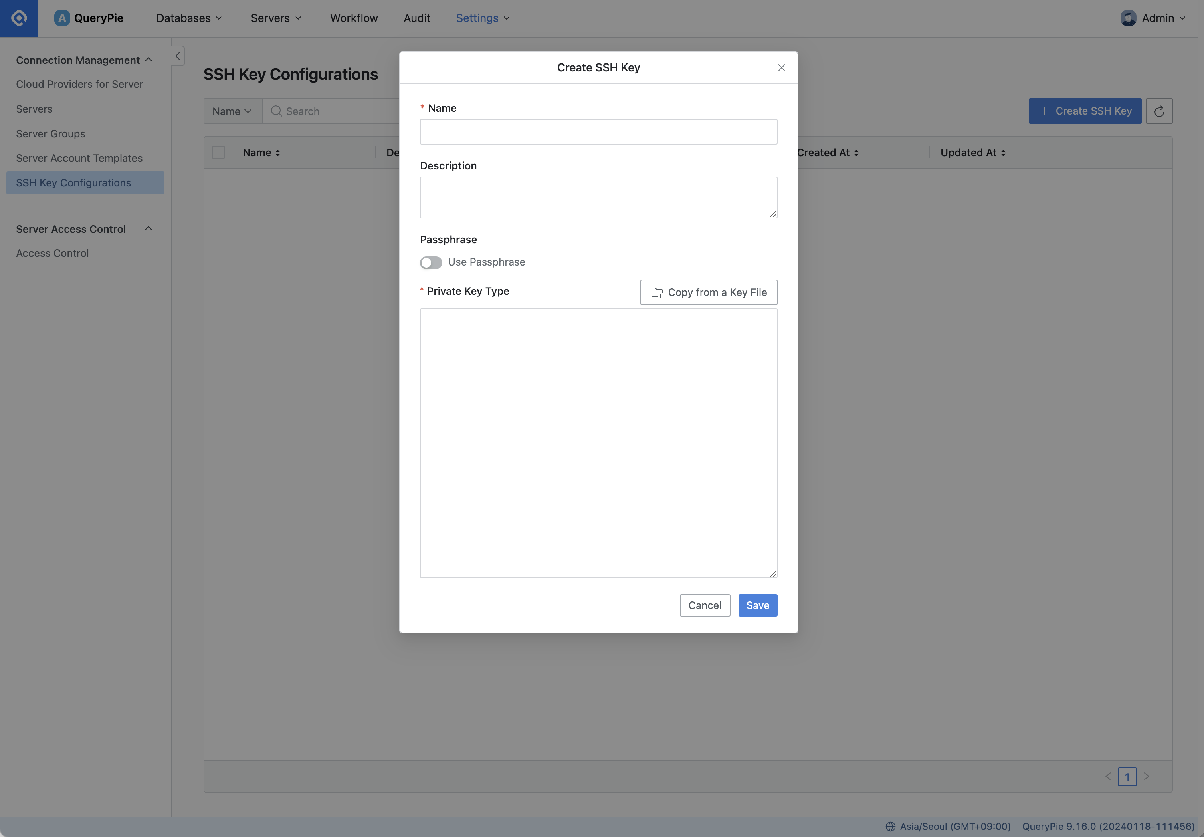This screenshot has height=837, width=1204.
Task: Collapse the Server Access Control section
Action: [x=84, y=229]
